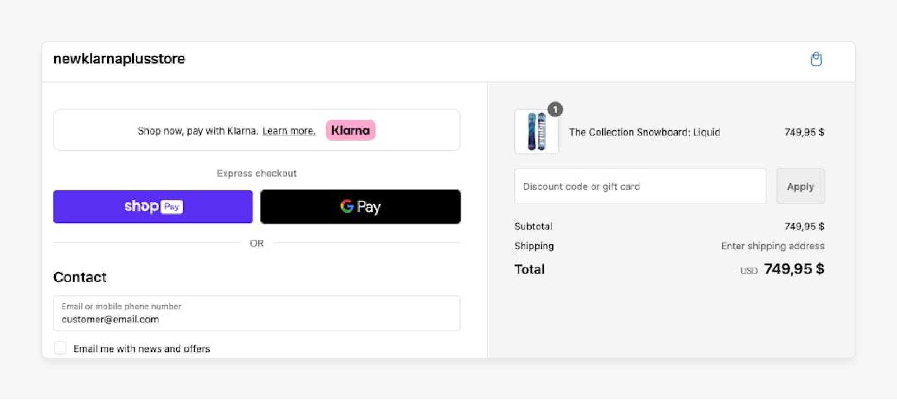Click the Express checkout label
This screenshot has height=400, width=897.
[x=257, y=173]
